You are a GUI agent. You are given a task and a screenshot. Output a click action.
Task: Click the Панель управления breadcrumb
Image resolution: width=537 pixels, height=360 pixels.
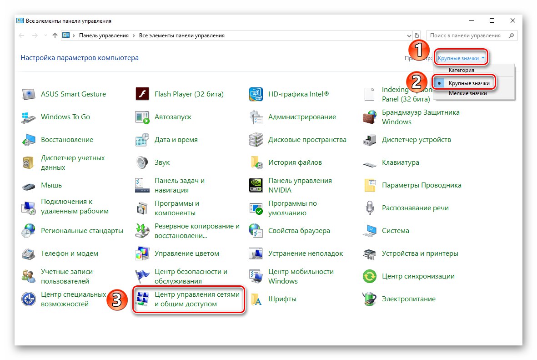(x=104, y=35)
